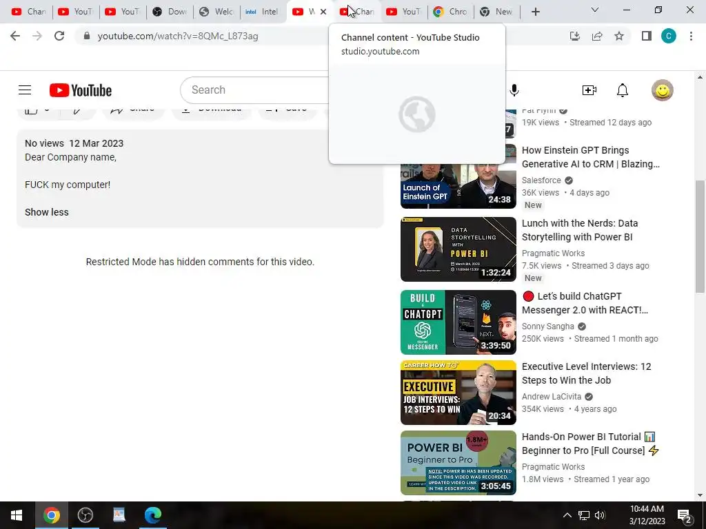
Task: Open Lunch with the Nerds video title
Action: tap(579, 230)
